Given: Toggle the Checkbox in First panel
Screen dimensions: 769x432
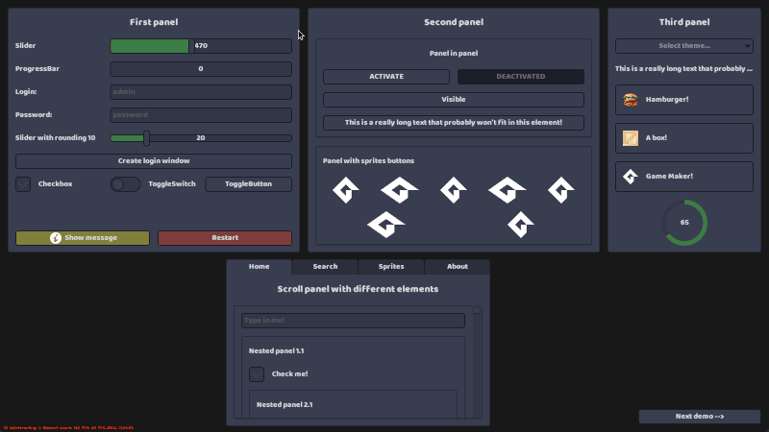Looking at the screenshot, I should (23, 184).
